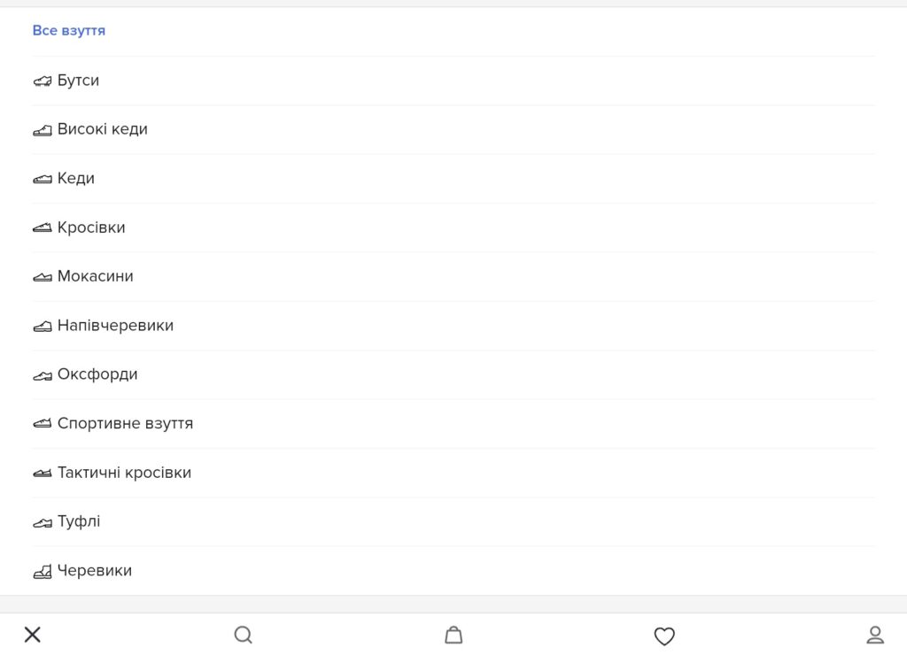Open the Спортивне взуття category
This screenshot has width=907, height=655.
(124, 423)
